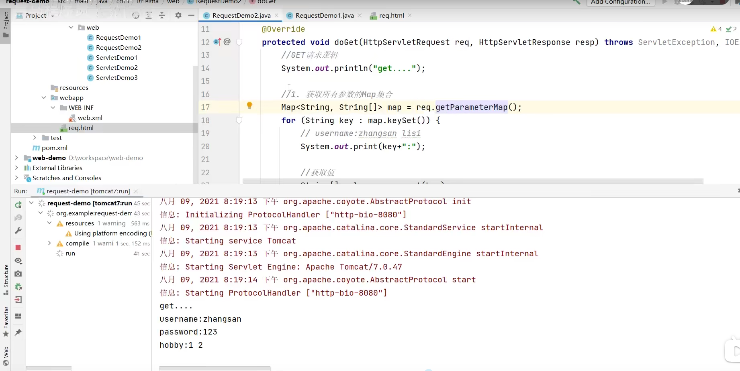Image resolution: width=740 pixels, height=371 pixels.
Task: Click the console horizontal scrollbar
Action: pos(215,368)
